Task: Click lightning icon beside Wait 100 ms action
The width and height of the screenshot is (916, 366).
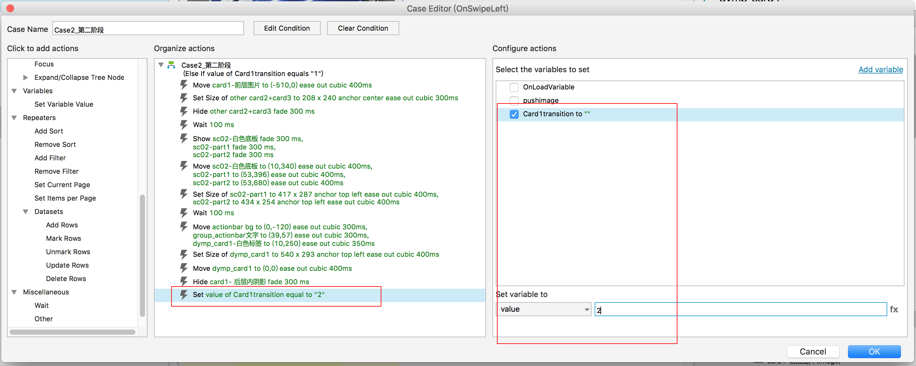Action: click(x=183, y=125)
